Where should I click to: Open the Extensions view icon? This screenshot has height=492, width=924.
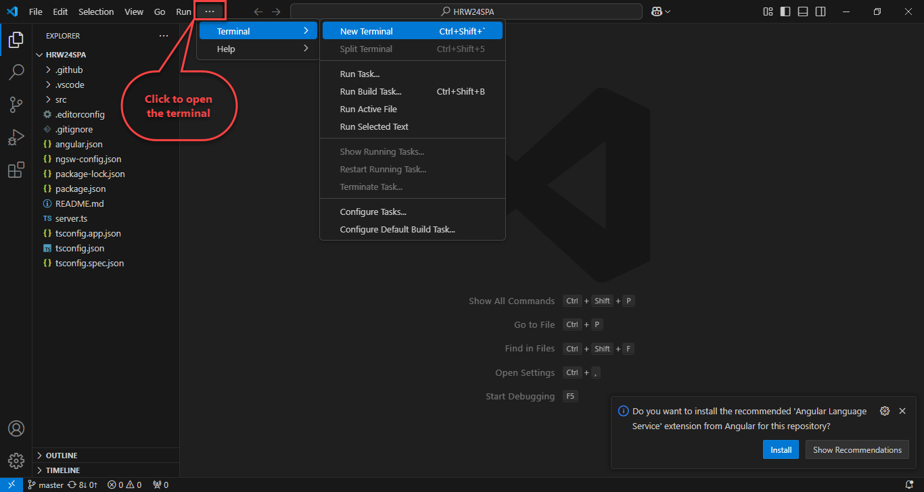point(16,170)
